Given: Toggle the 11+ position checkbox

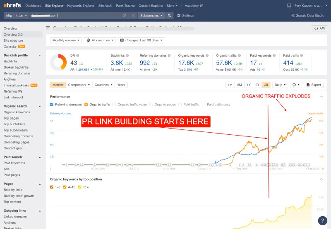Looking at the screenshot, I should [x=79, y=187].
